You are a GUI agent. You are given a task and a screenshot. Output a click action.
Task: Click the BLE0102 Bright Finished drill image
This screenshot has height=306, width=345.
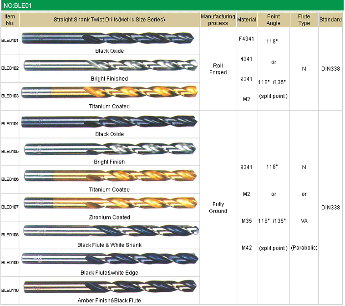(x=109, y=66)
